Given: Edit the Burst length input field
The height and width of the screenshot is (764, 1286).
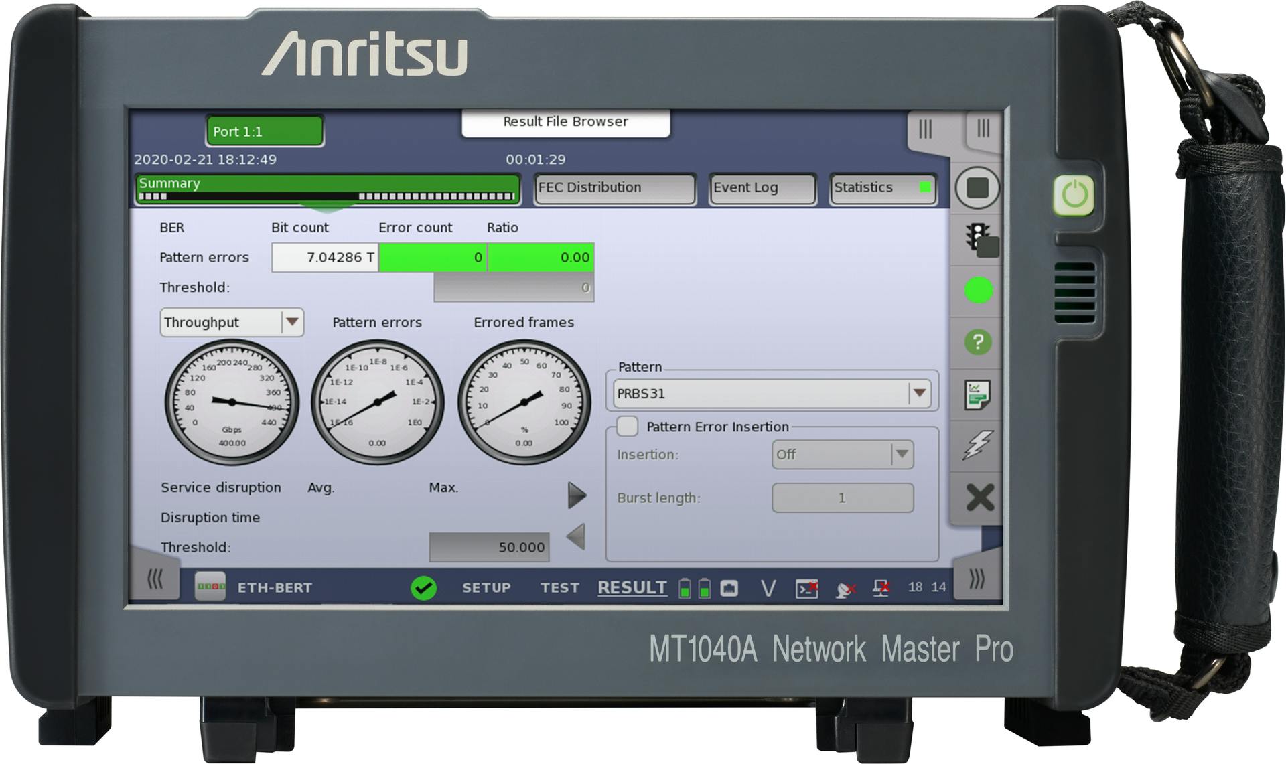Looking at the screenshot, I should (842, 498).
